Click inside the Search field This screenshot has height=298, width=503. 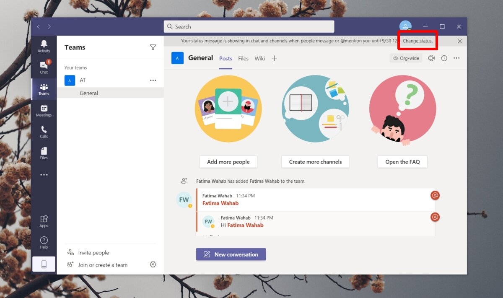point(249,26)
